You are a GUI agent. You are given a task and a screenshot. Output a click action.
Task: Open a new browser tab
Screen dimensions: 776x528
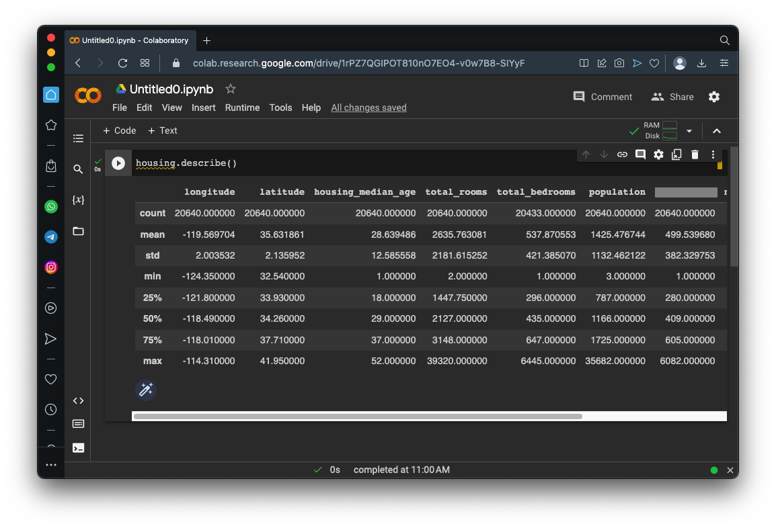(207, 40)
